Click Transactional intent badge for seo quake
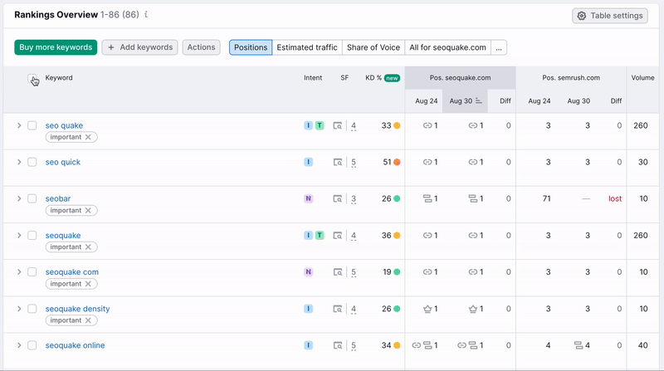664x371 pixels. point(320,126)
